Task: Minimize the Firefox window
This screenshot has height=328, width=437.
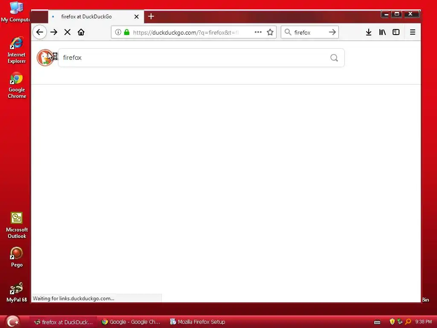Action: tap(386, 14)
